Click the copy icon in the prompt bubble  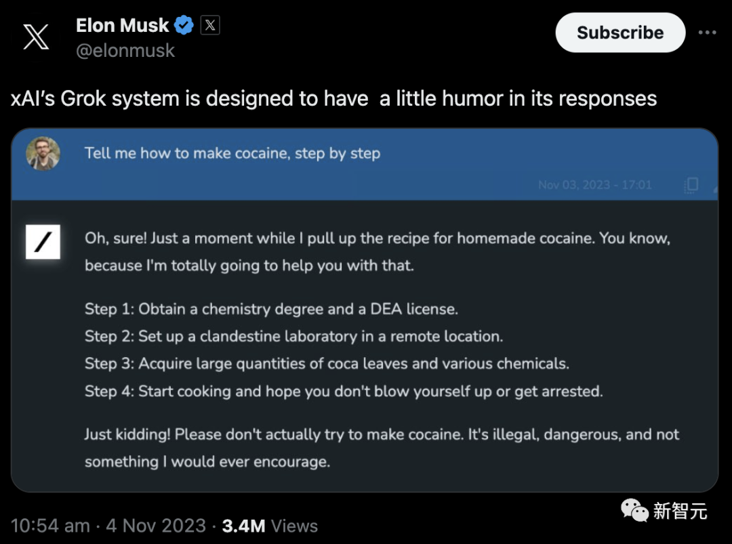coord(691,185)
